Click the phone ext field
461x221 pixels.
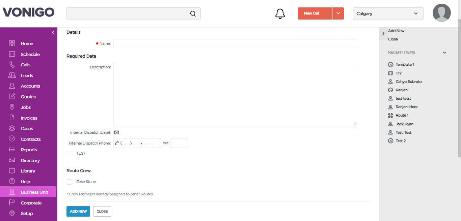[x=179, y=143]
